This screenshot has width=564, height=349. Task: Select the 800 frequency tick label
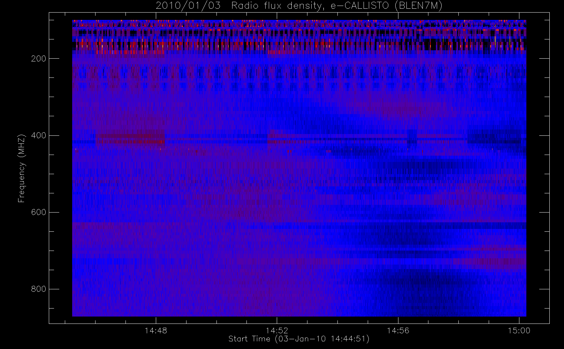click(x=39, y=289)
